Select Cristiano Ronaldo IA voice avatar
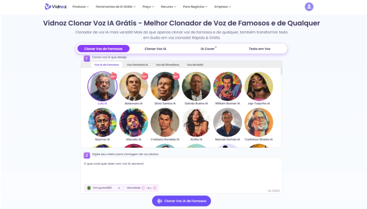The width and height of the screenshot is (367, 209). pos(165,122)
